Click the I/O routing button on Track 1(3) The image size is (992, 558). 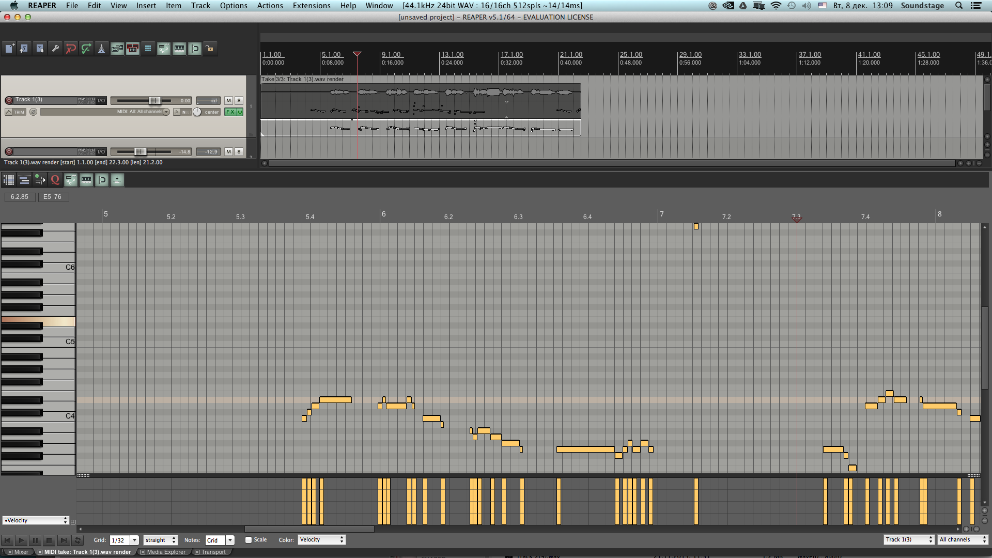click(101, 100)
